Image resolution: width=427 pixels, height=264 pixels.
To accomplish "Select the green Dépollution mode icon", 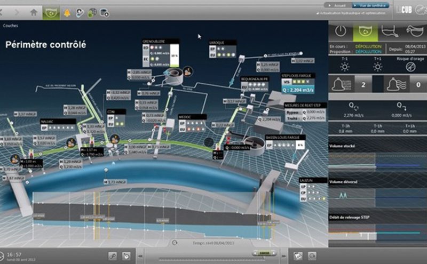I will click(365, 32).
